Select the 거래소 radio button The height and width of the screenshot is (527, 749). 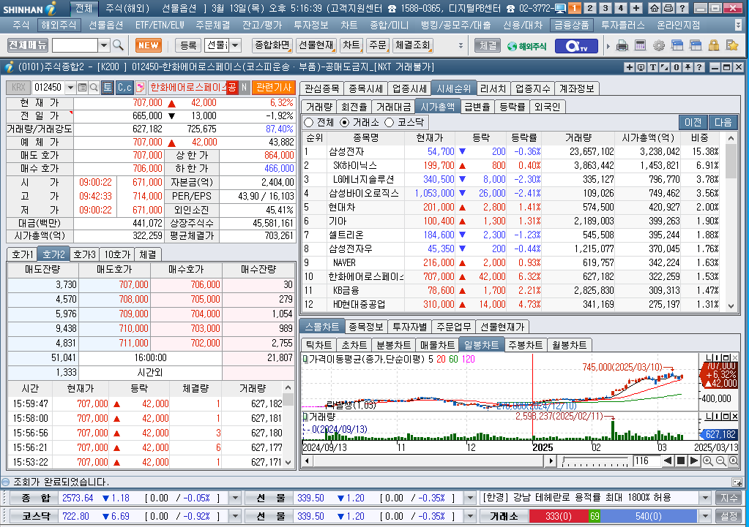(x=344, y=123)
